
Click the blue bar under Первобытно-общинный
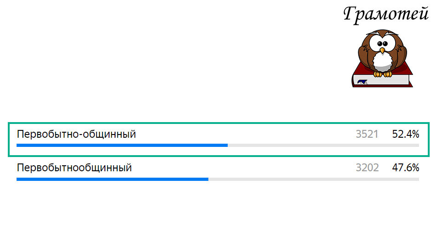[122, 146]
